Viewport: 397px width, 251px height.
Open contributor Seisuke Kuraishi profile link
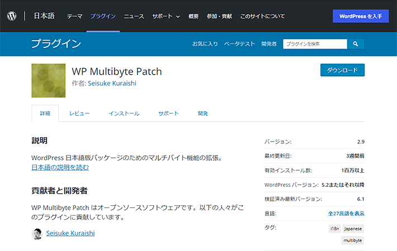point(70,233)
